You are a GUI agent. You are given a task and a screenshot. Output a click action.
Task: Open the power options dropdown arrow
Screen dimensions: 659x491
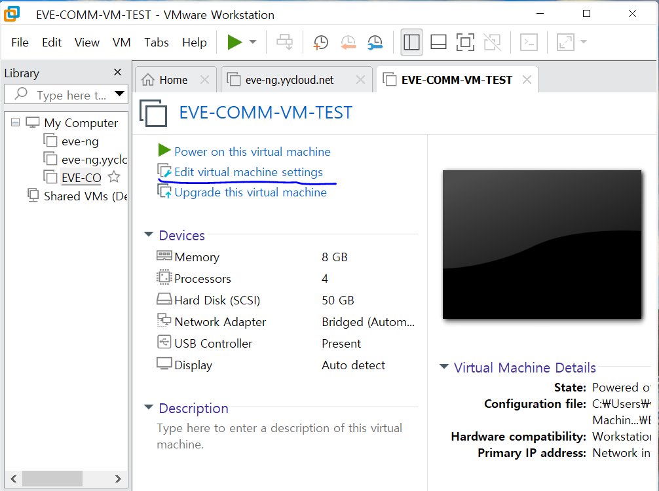click(x=253, y=42)
